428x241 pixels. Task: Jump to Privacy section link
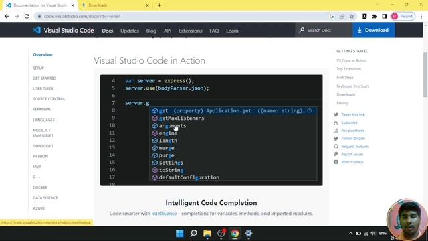(x=342, y=103)
